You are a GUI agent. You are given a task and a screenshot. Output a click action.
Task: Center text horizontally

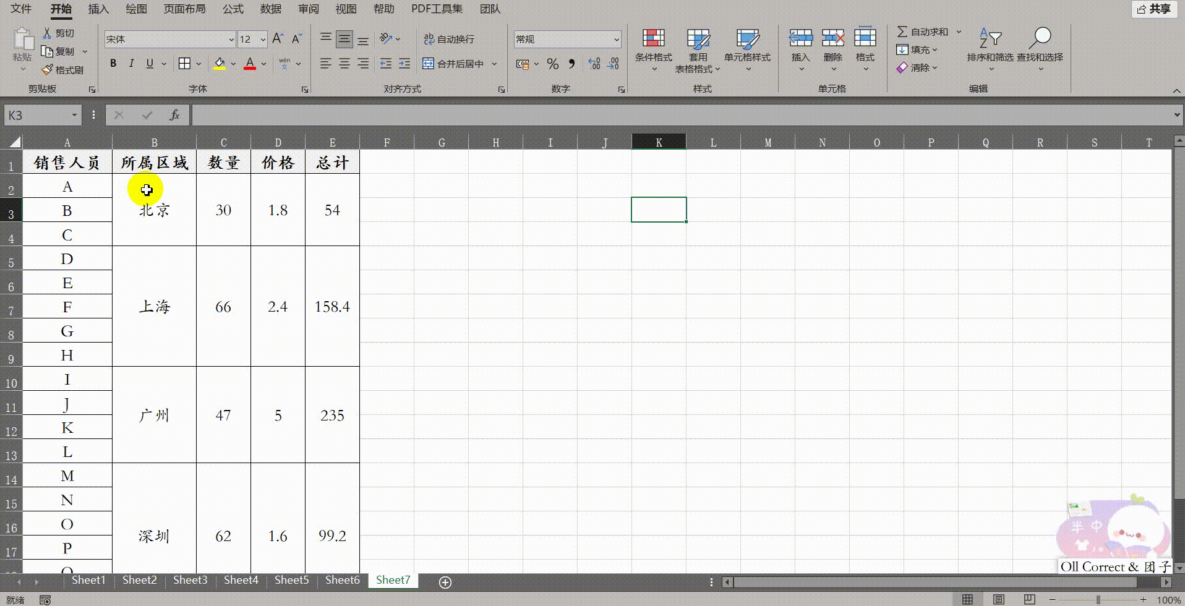coord(344,63)
